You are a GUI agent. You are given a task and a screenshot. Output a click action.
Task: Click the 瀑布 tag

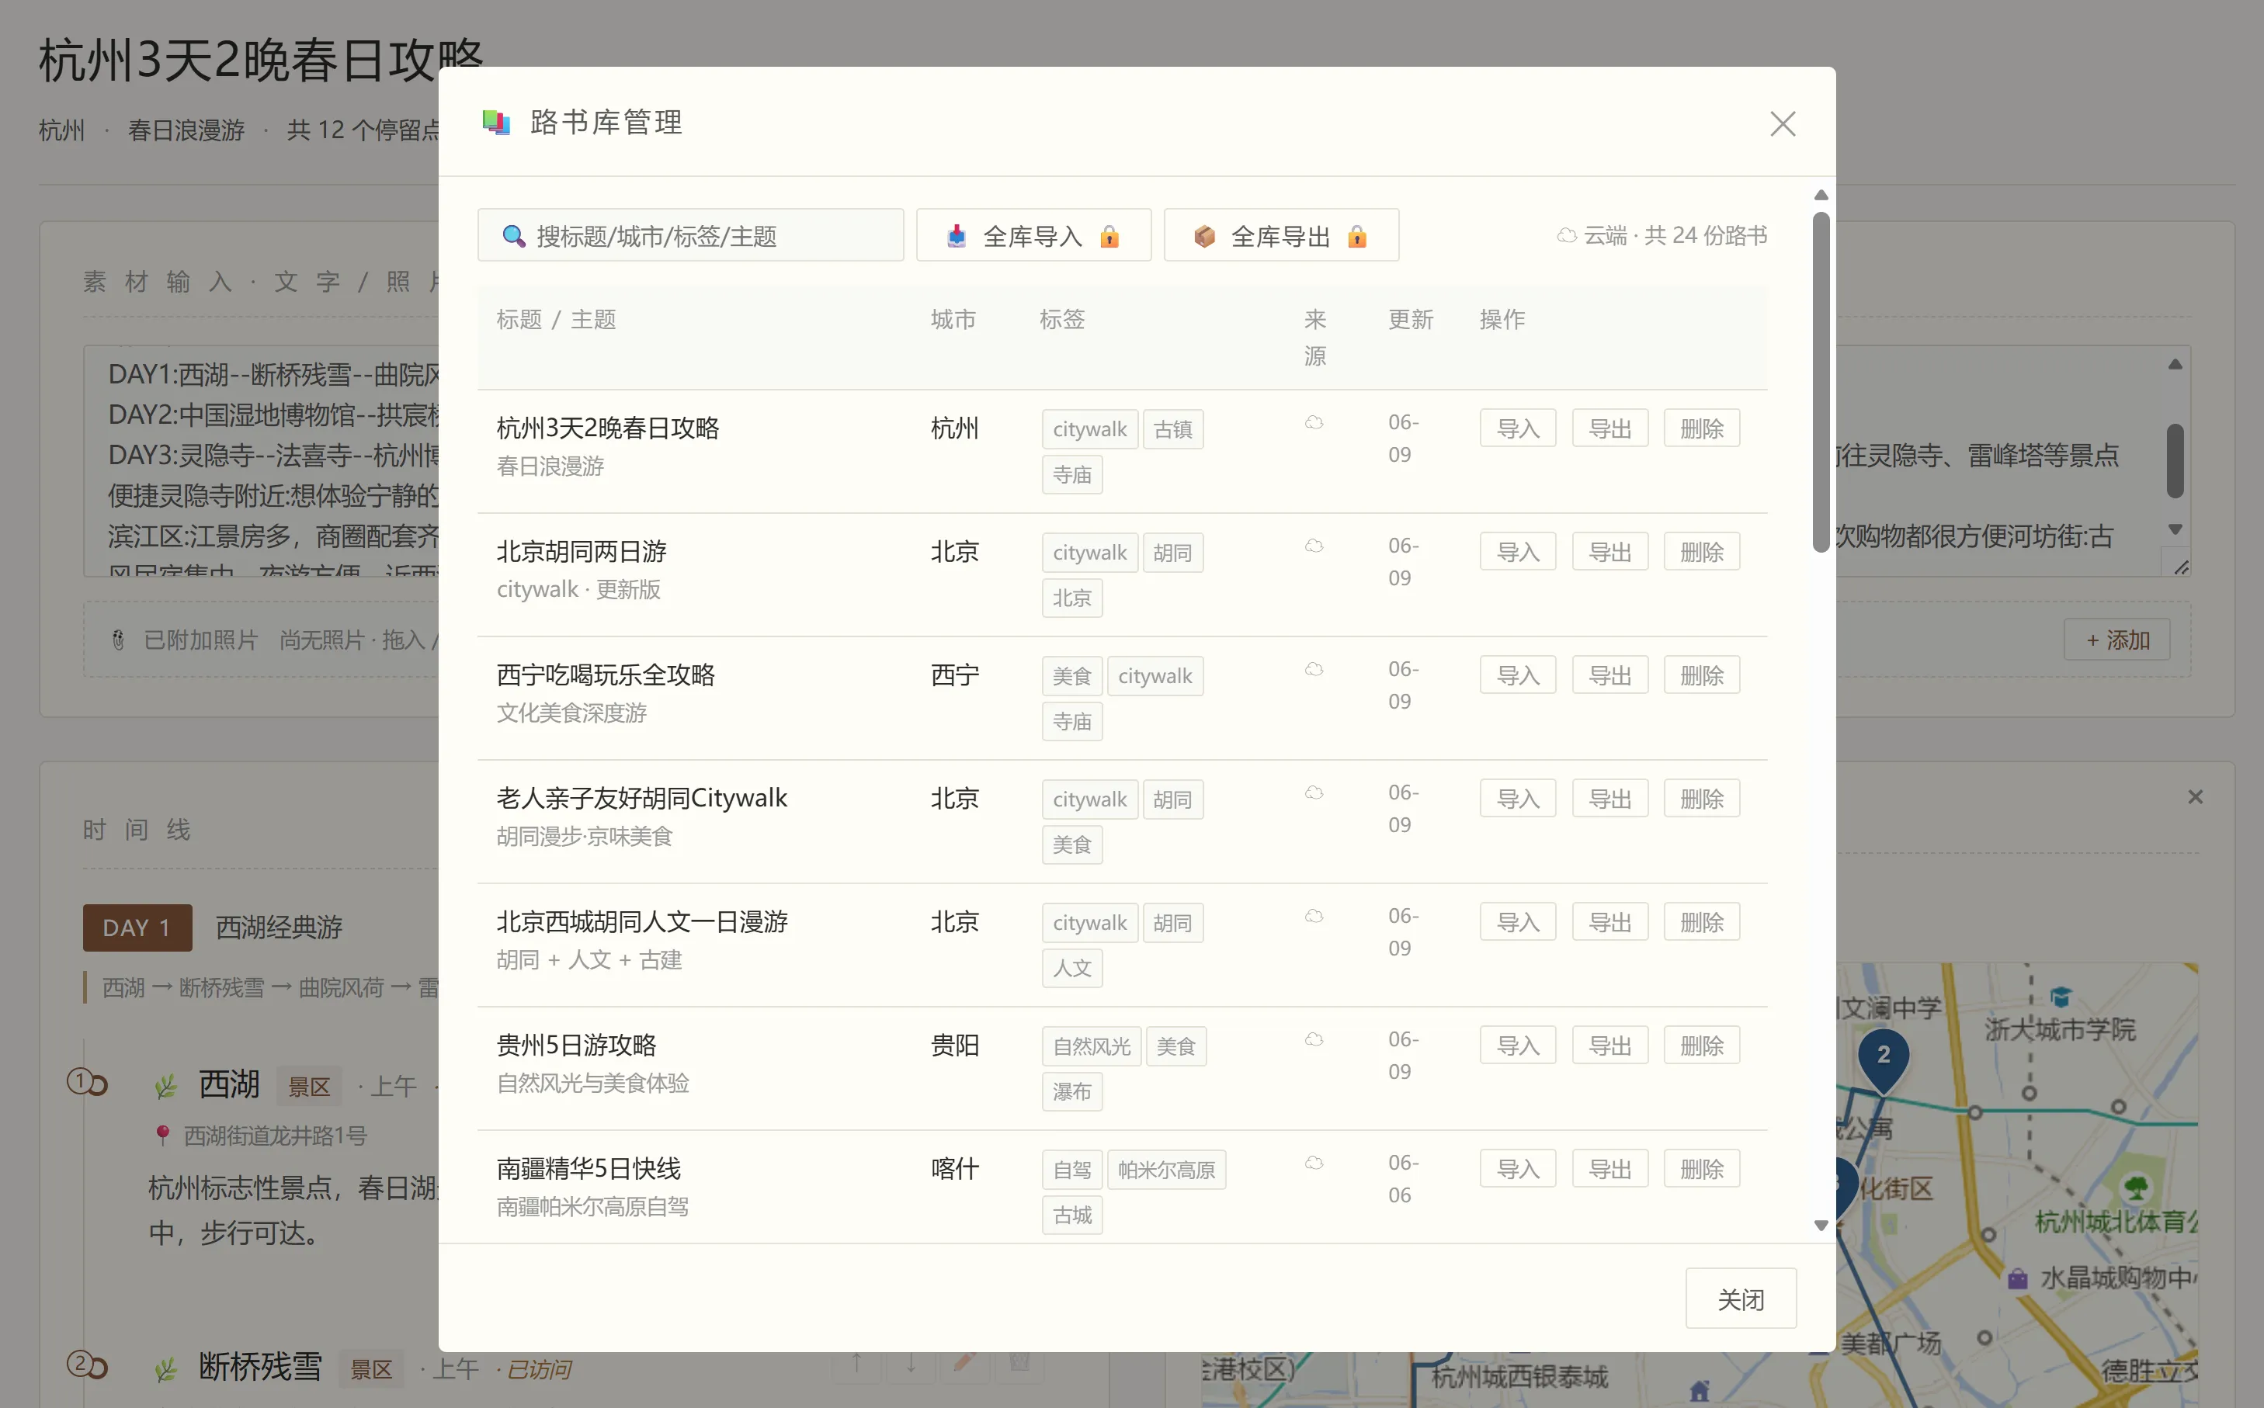[x=1072, y=1091]
